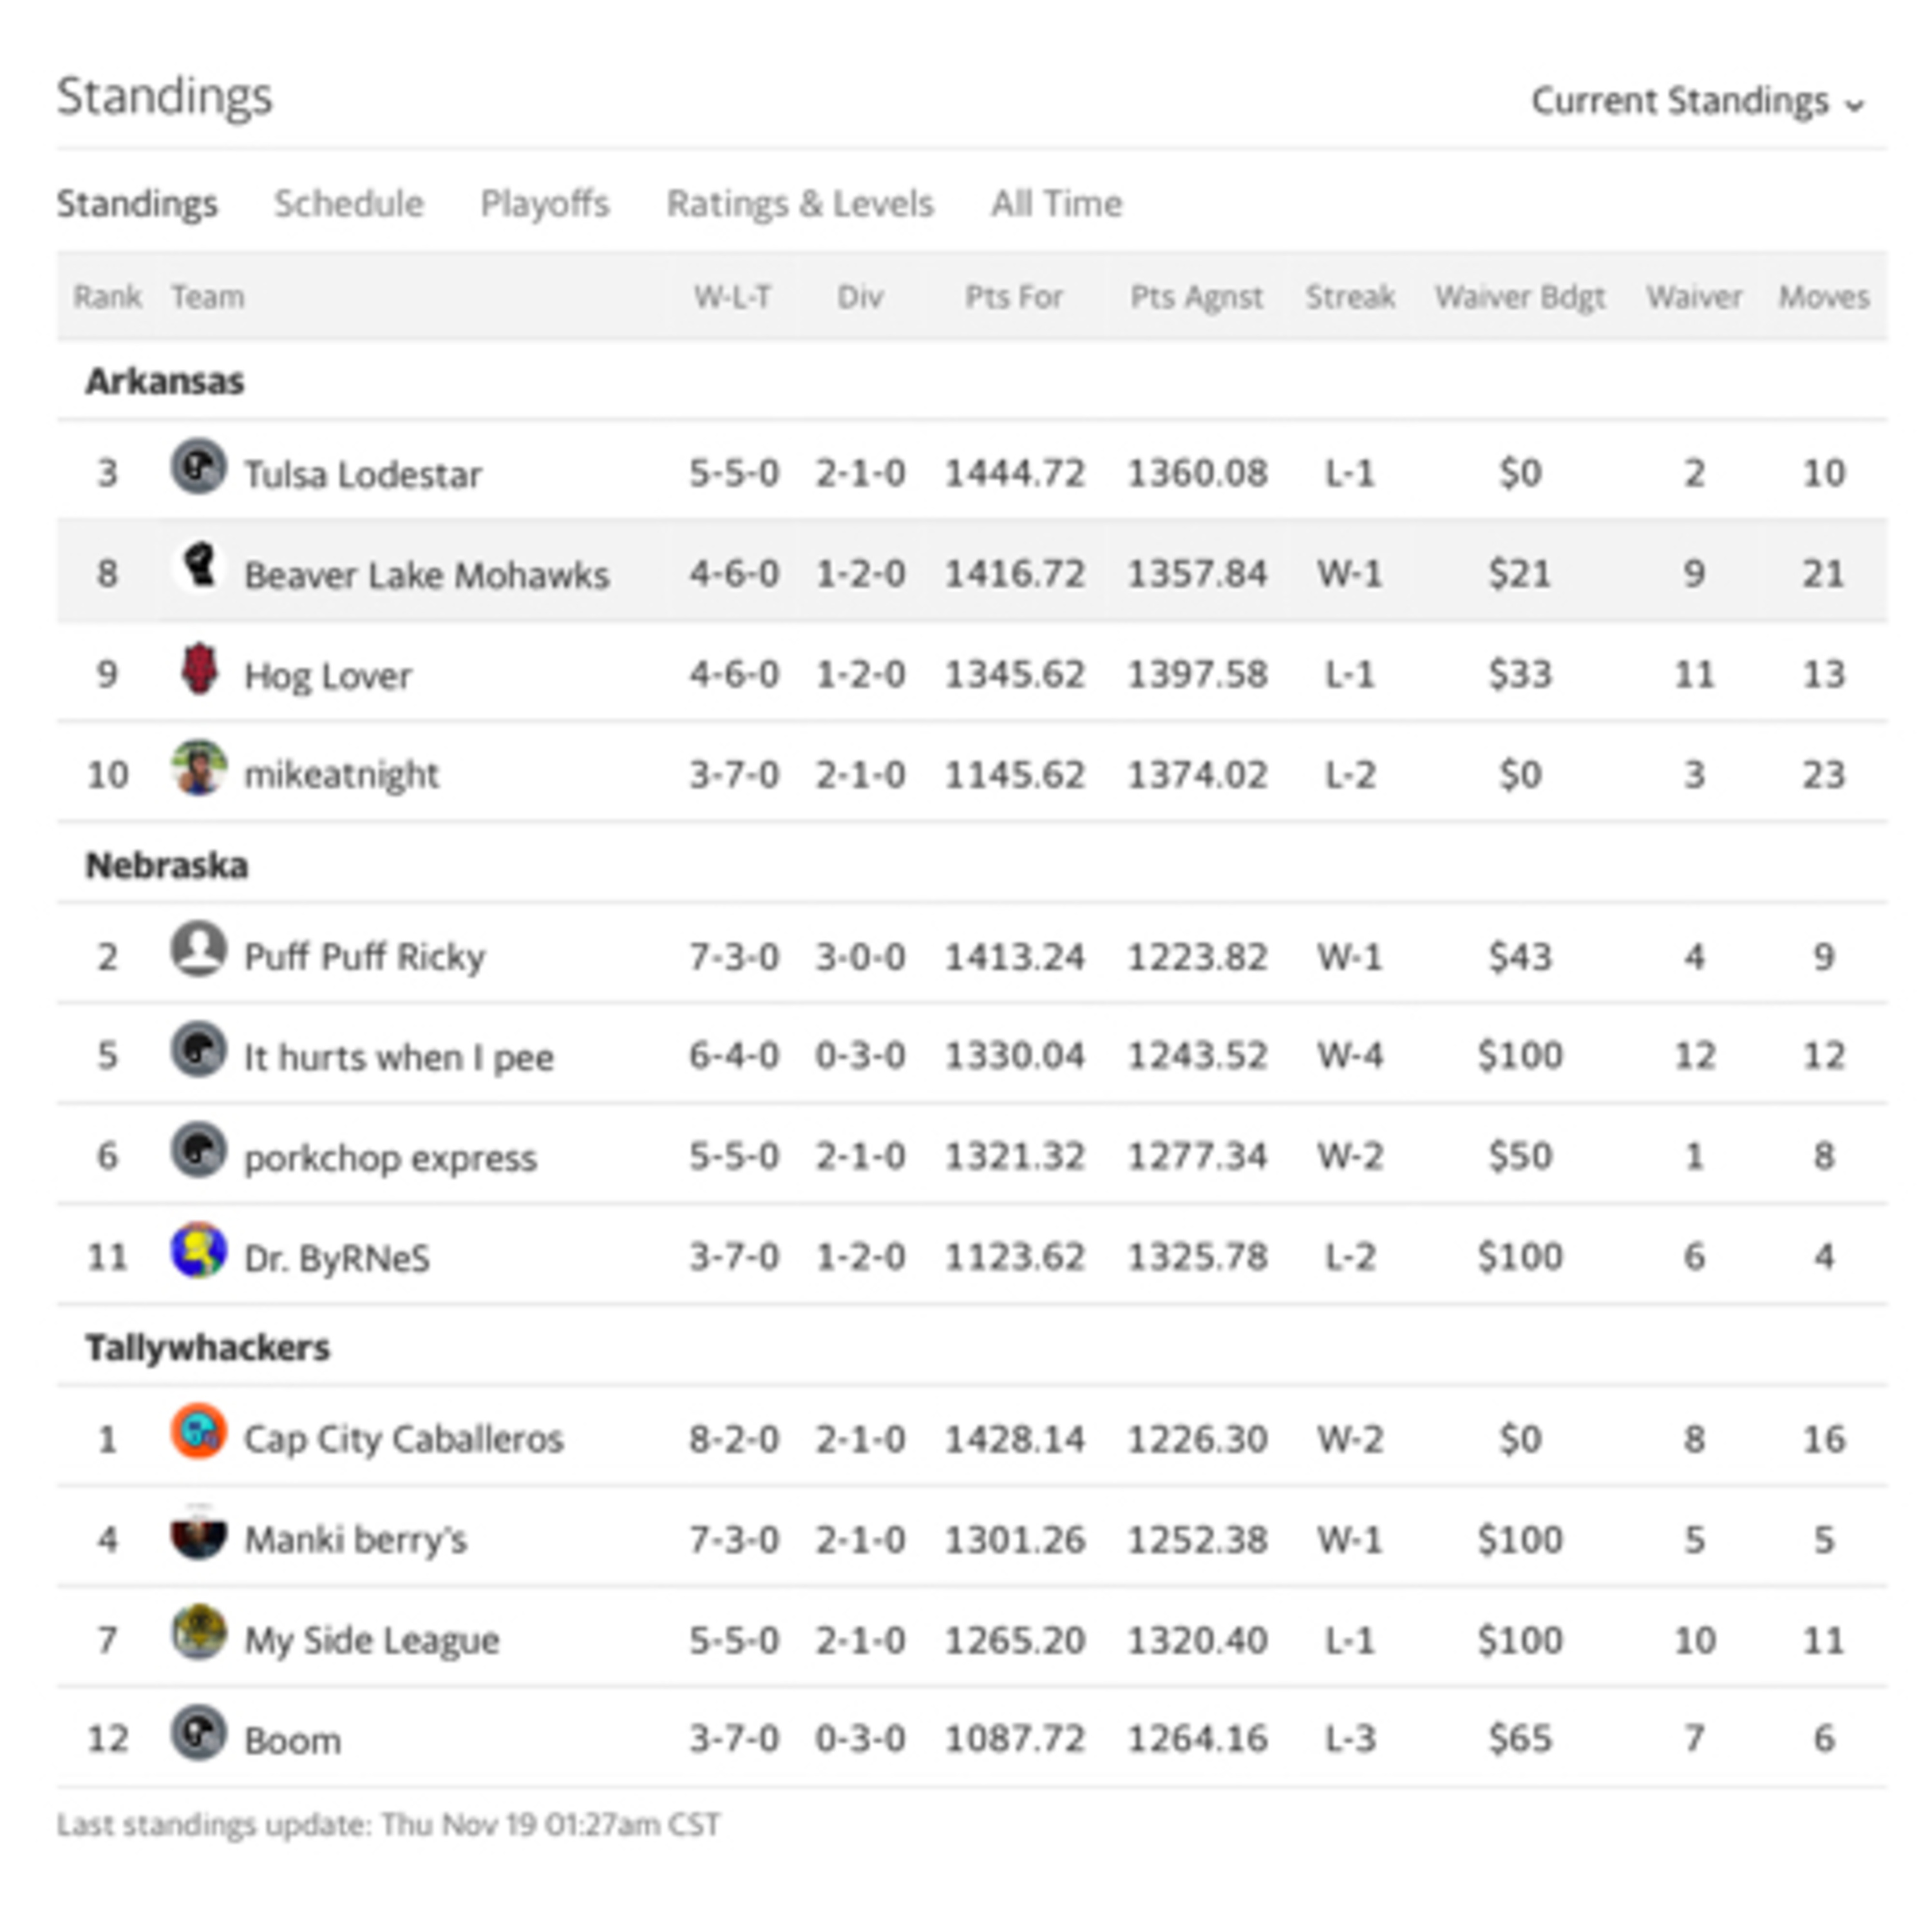Switch to the Schedule tab
This screenshot has height=1932, width=1932.
click(349, 204)
